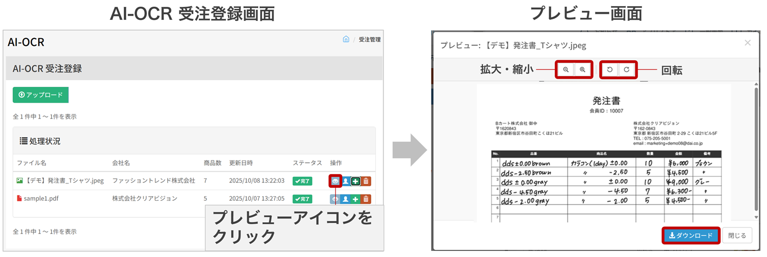Open preview for the sample1.pdf row
The image size is (767, 257).
click(x=335, y=199)
